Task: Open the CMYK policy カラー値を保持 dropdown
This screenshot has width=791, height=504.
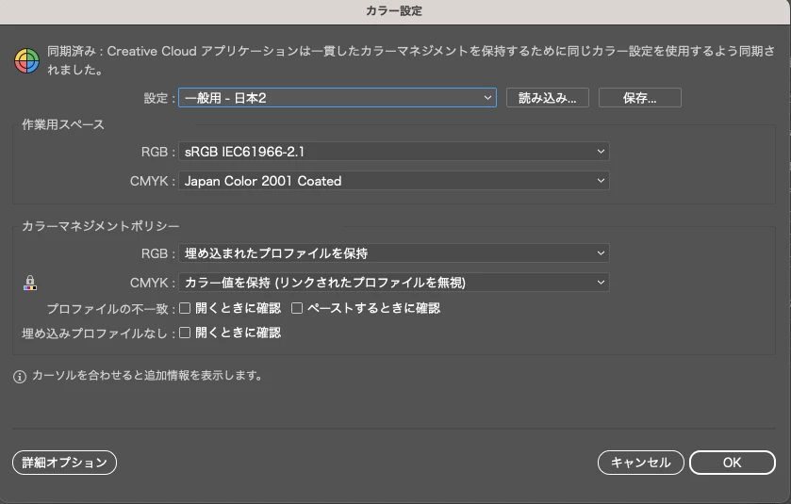Action: click(393, 283)
